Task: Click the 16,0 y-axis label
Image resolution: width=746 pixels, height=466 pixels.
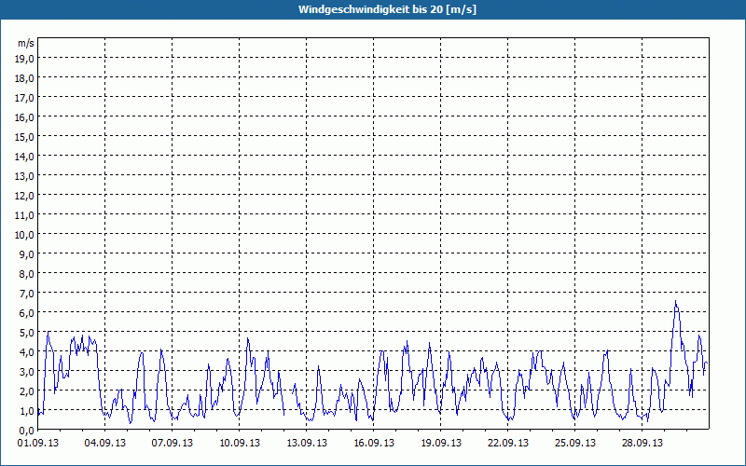Action: coord(25,116)
